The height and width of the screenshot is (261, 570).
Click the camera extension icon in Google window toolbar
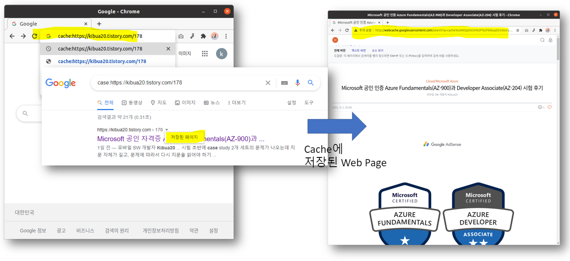point(181,36)
